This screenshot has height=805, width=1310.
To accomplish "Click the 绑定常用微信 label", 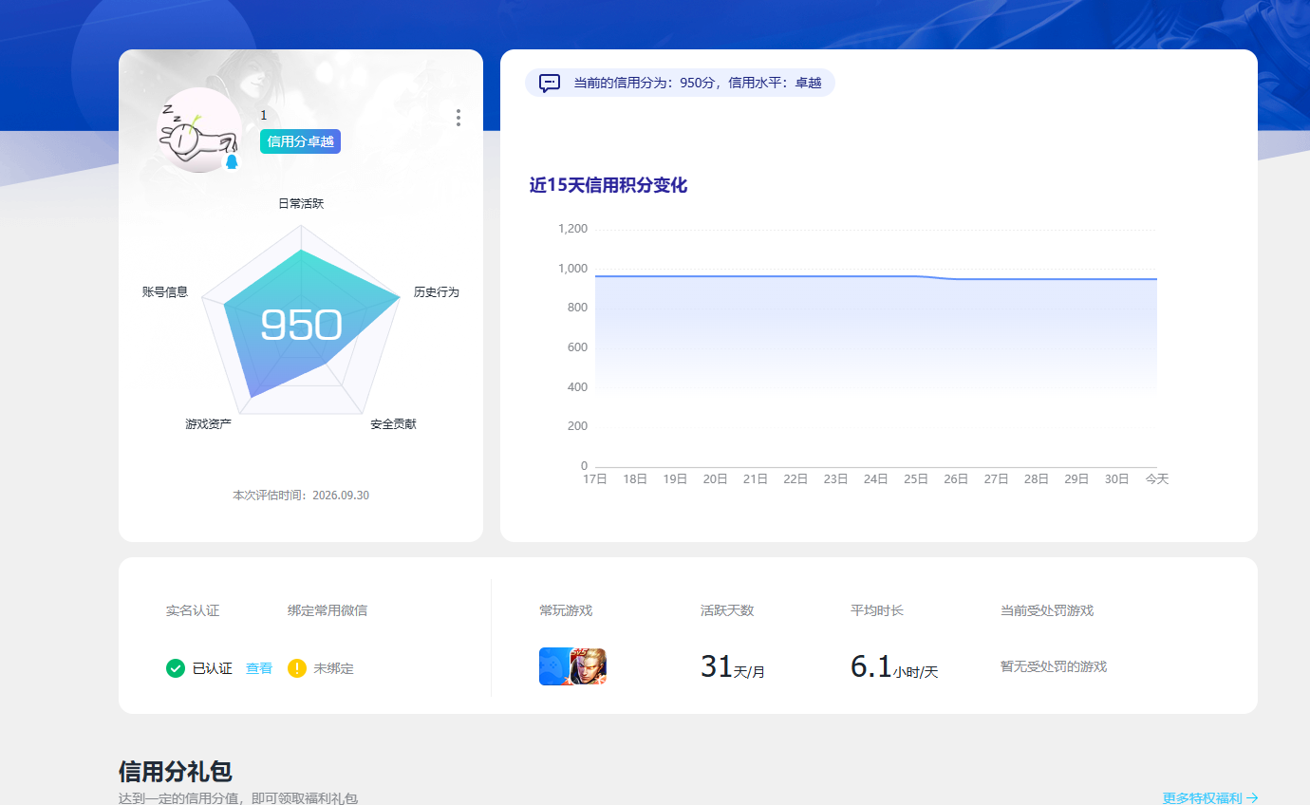I will coord(327,610).
